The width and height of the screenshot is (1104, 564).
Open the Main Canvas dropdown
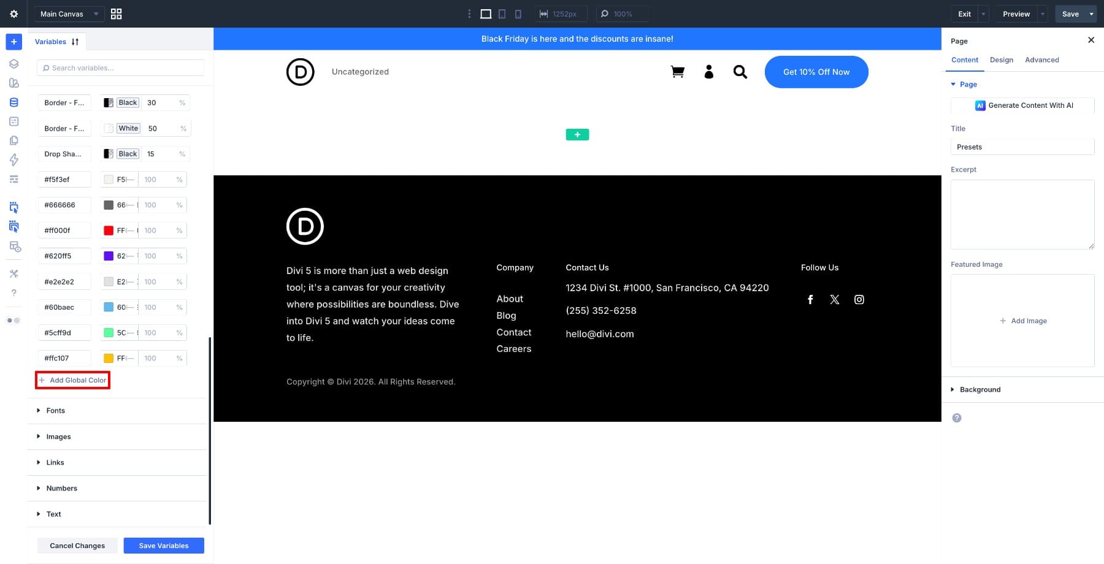point(69,13)
